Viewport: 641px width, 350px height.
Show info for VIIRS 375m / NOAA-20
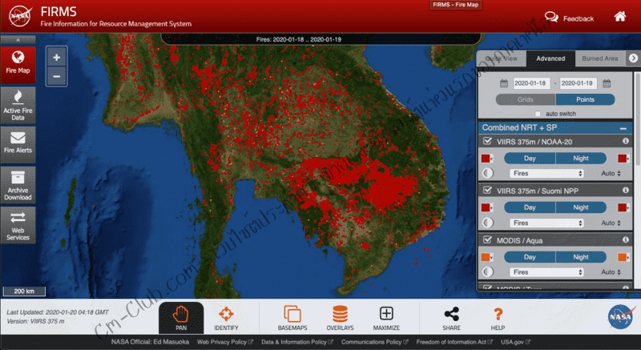pos(626,141)
